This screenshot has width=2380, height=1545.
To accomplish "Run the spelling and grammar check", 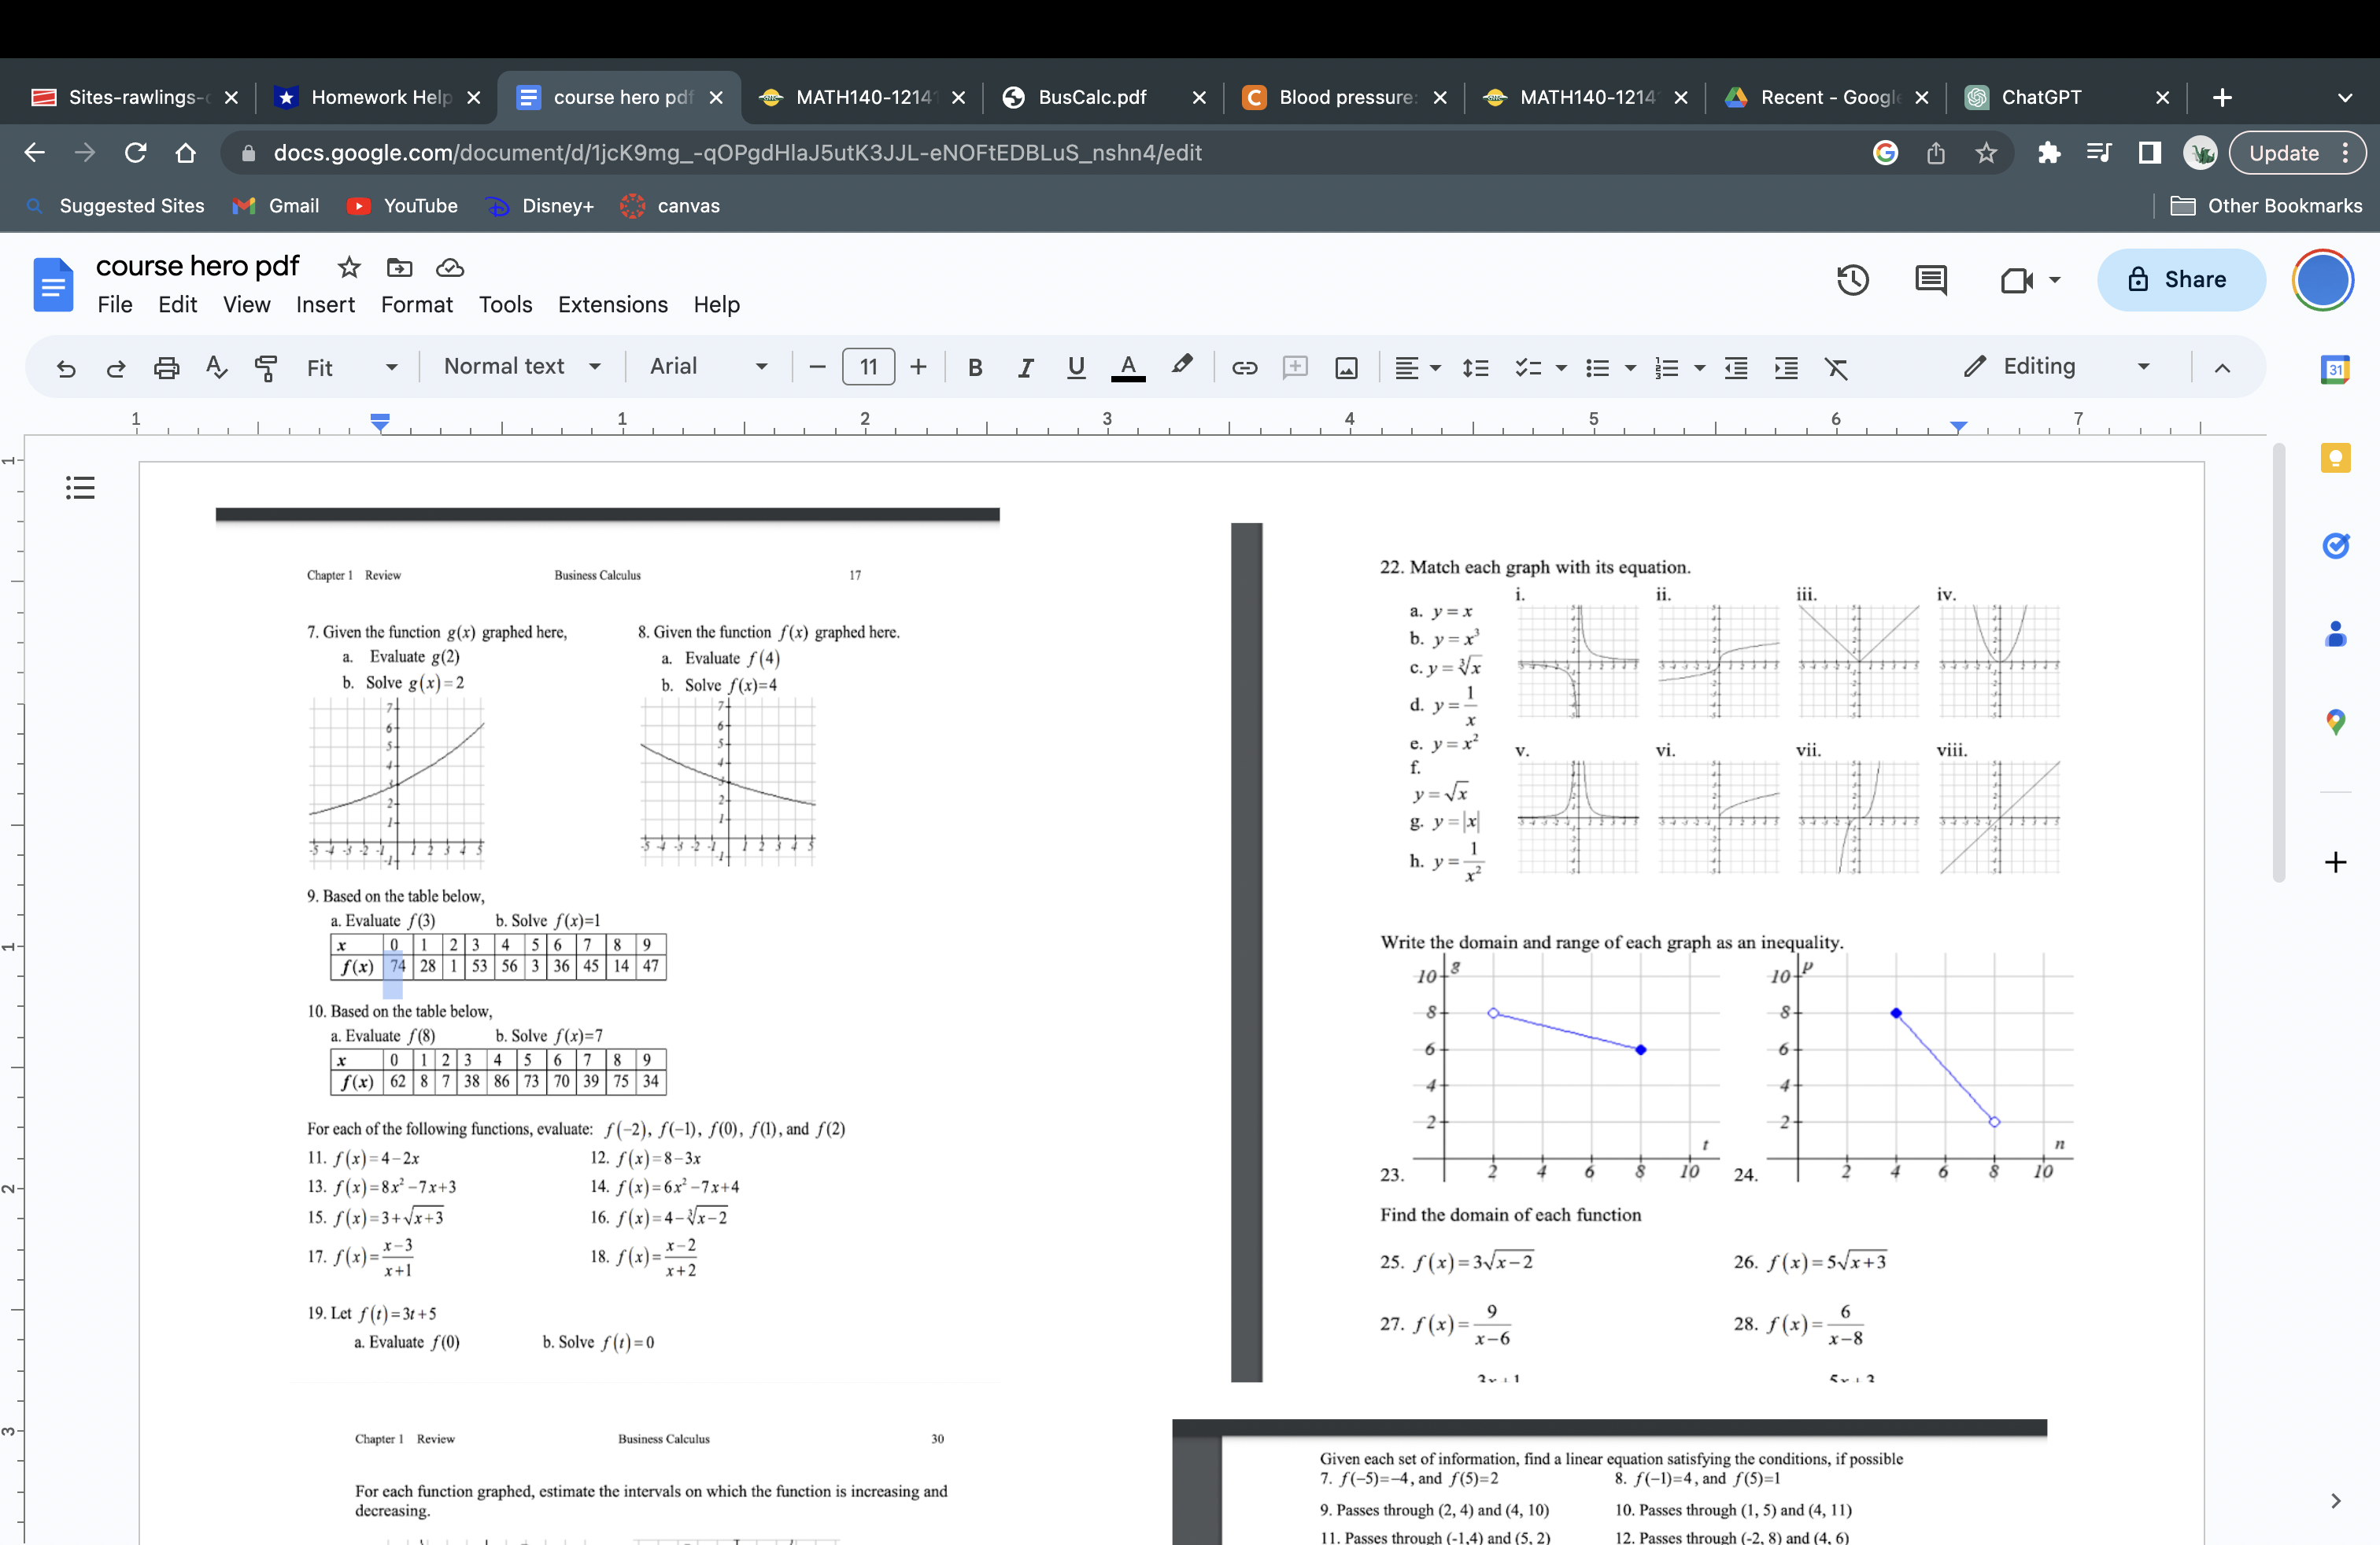I will click(215, 367).
